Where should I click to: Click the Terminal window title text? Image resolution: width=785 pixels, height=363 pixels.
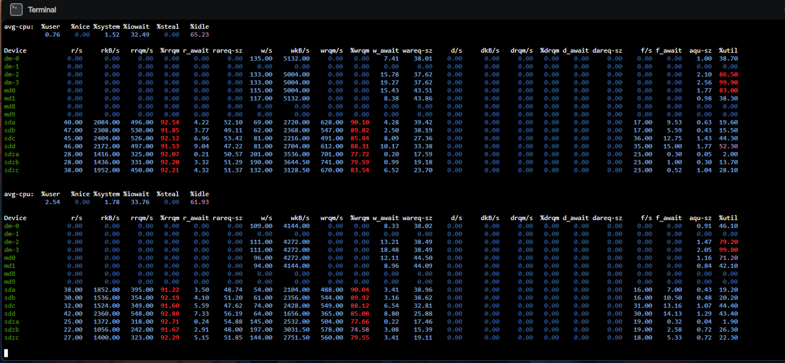[42, 10]
